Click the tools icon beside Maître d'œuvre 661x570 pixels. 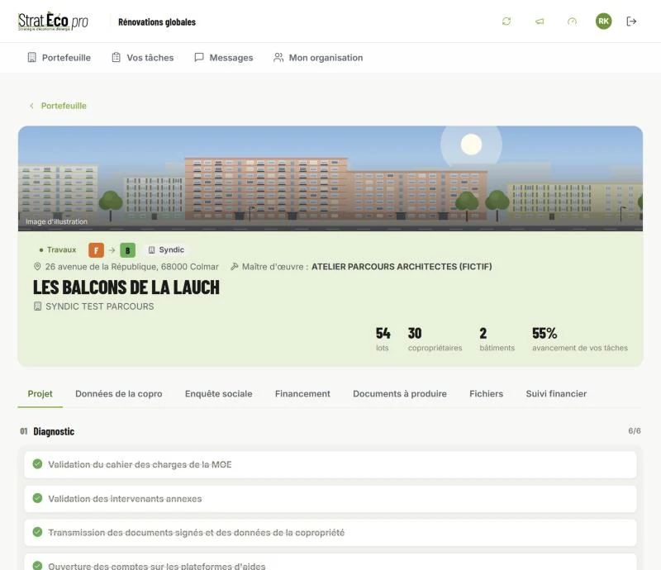click(x=235, y=267)
